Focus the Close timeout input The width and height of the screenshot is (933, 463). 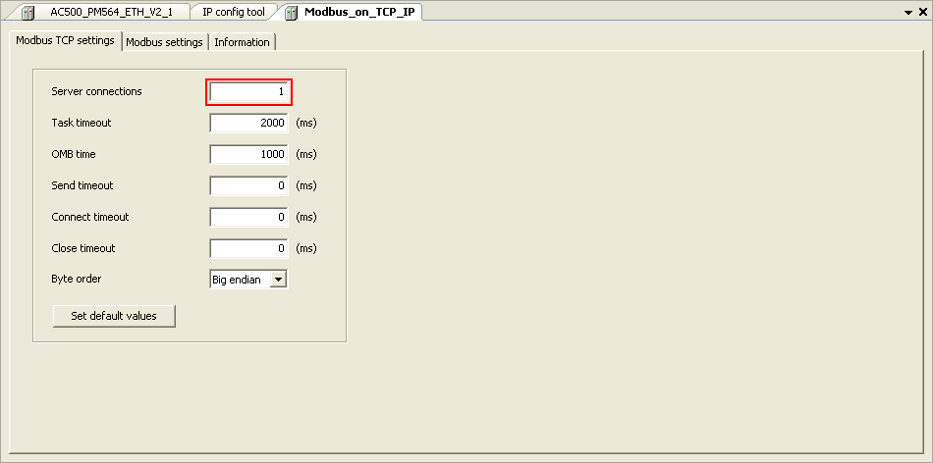(248, 248)
